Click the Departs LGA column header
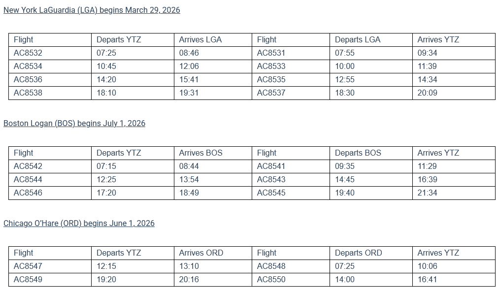The height and width of the screenshot is (294, 498). tap(358, 39)
